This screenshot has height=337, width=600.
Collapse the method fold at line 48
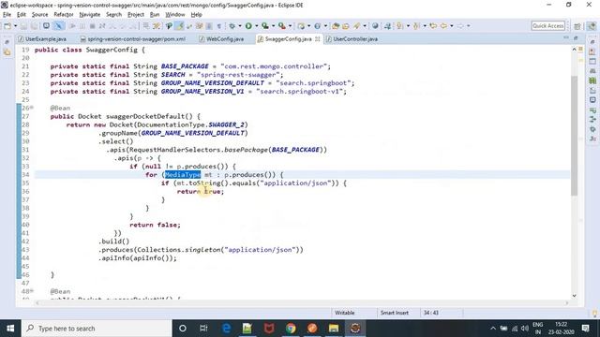pyautogui.click(x=32, y=291)
